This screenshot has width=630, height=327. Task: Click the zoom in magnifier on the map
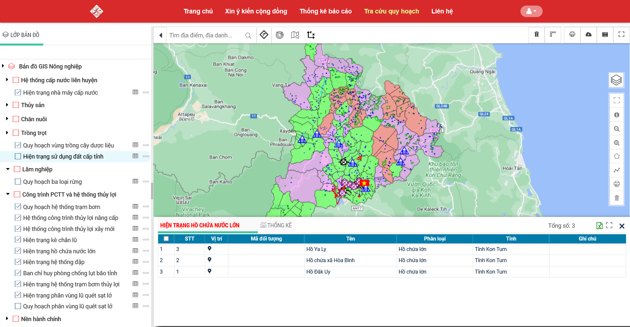[617, 143]
